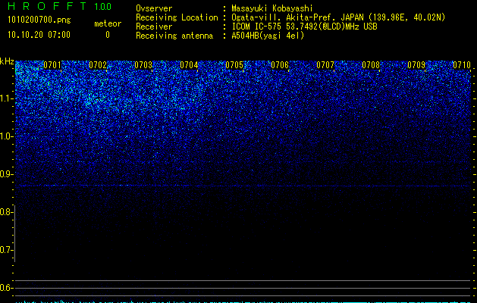Screen dimensions: 477x303
Task: Select the Ogata-vill. Akita-Pref. JAPAN location text
Action: click(x=338, y=17)
